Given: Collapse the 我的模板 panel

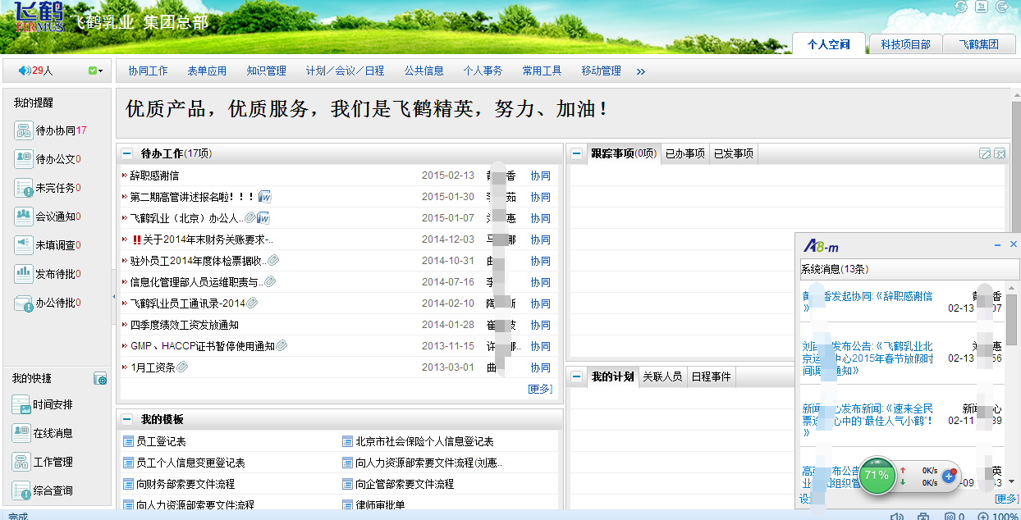Looking at the screenshot, I should pyautogui.click(x=127, y=419).
